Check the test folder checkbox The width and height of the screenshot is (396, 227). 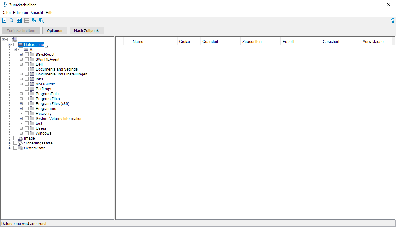click(x=27, y=124)
